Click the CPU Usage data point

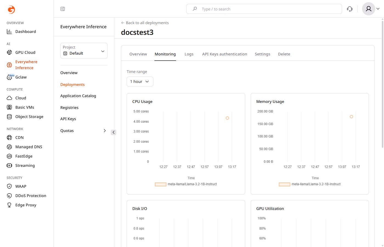(x=227, y=118)
